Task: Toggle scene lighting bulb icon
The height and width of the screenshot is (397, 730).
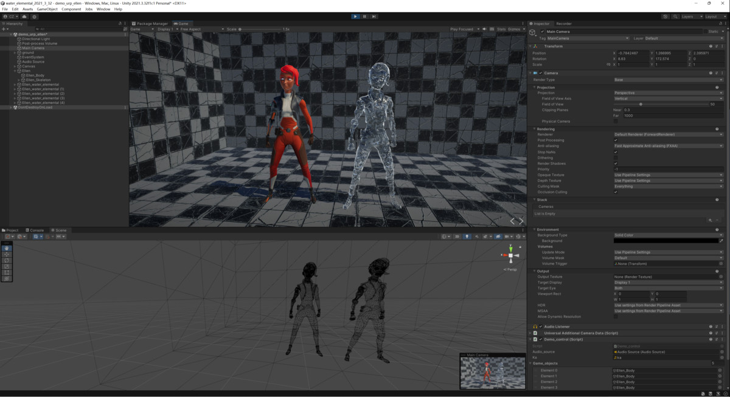Action: coord(467,236)
